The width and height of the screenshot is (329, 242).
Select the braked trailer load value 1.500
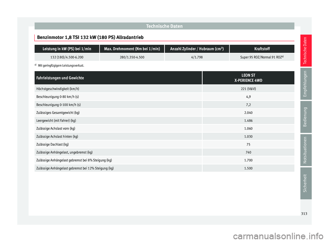tap(248, 168)
